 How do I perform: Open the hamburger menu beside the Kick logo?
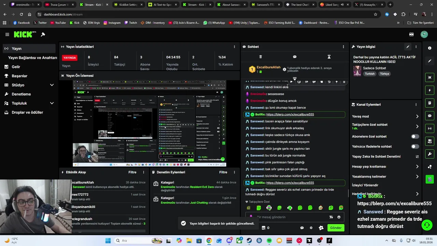(7, 35)
